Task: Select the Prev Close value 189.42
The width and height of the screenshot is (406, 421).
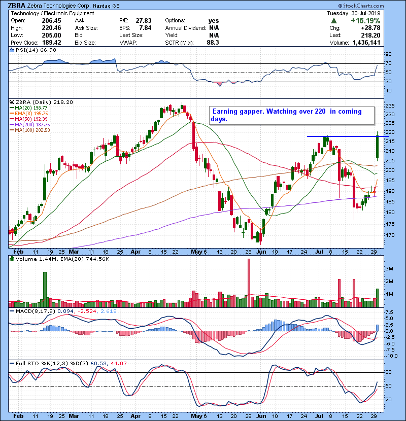Action: coord(51,43)
